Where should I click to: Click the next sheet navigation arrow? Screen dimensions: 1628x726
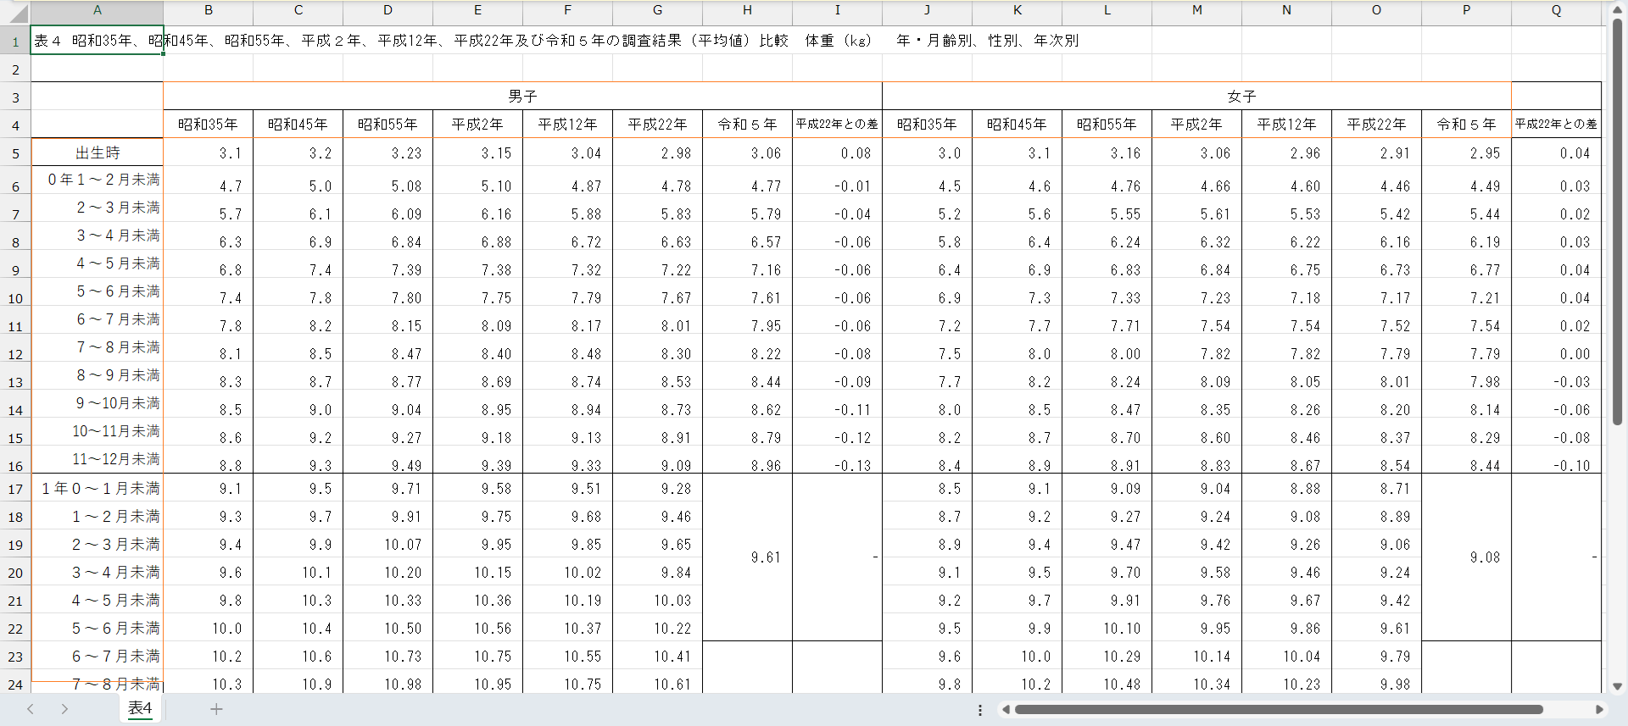click(64, 709)
